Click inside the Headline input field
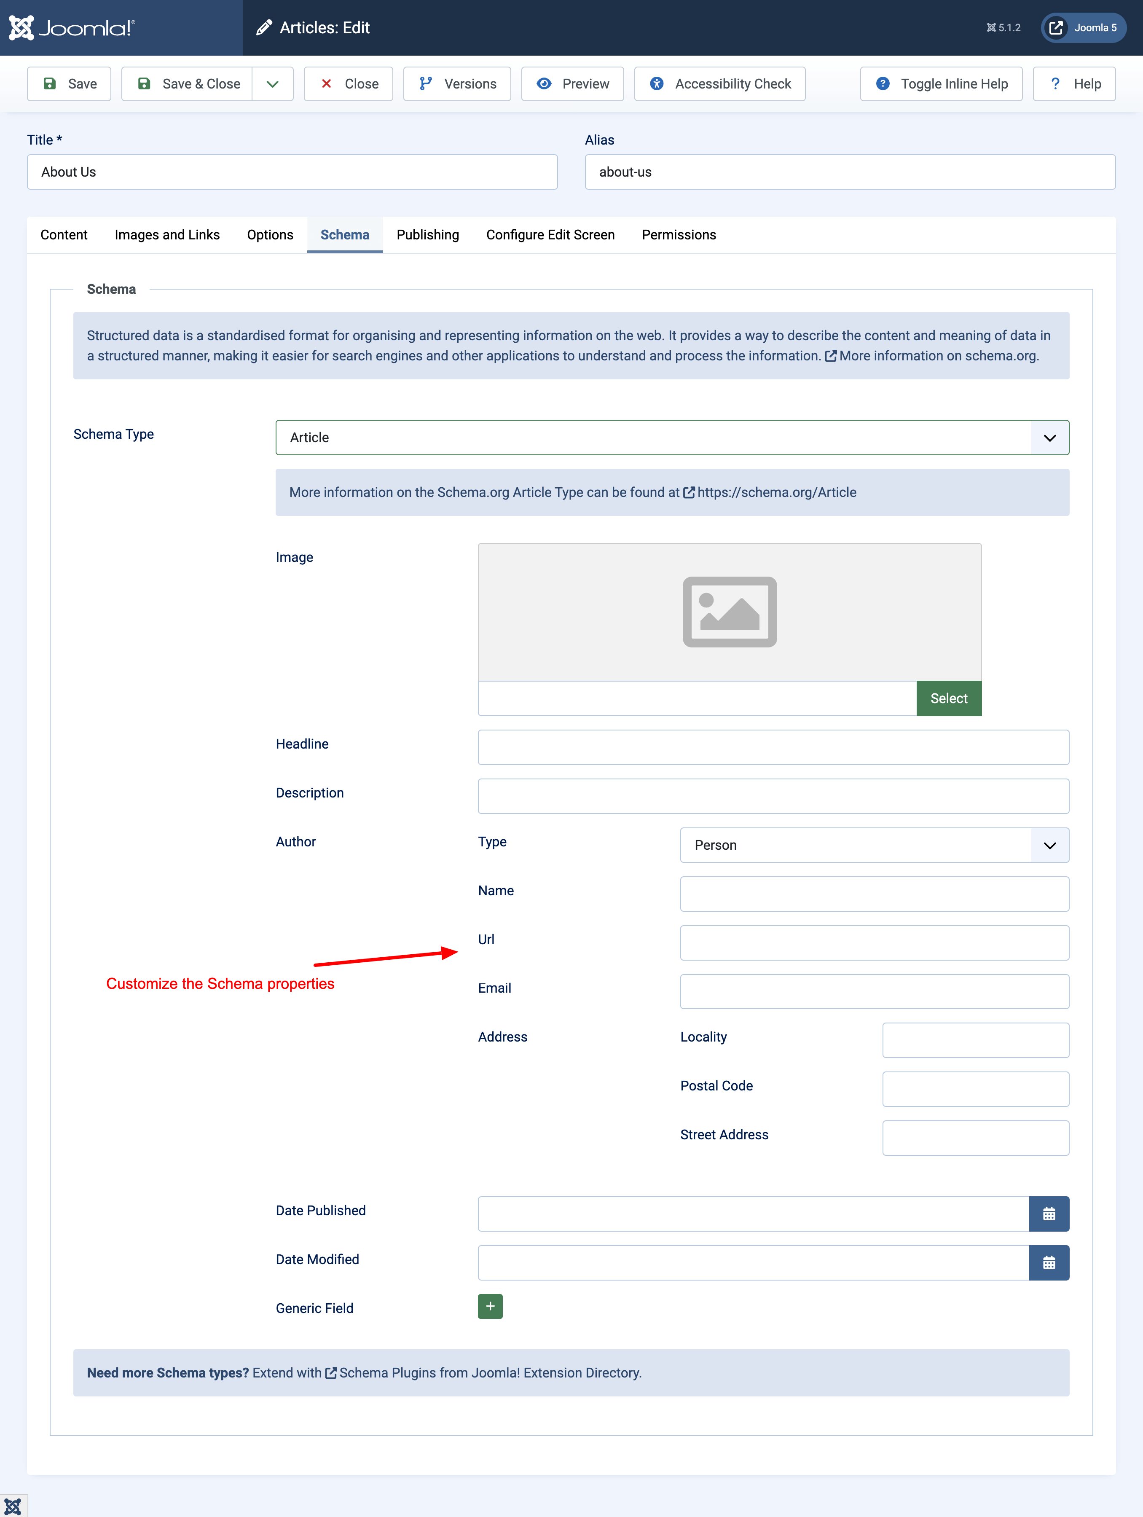Screen dimensions: 1143x1517 [773, 747]
